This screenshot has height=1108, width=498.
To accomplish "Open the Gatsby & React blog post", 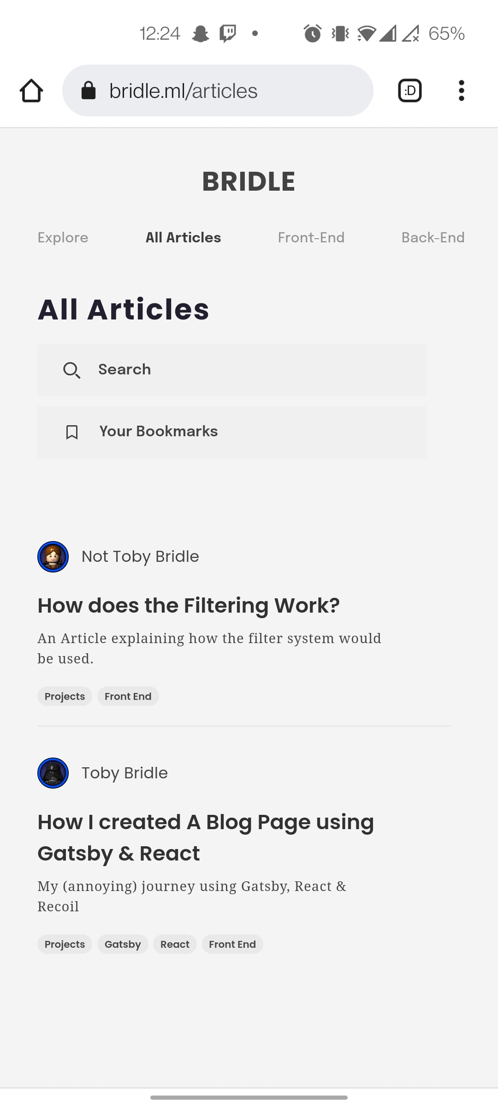I will [206, 837].
